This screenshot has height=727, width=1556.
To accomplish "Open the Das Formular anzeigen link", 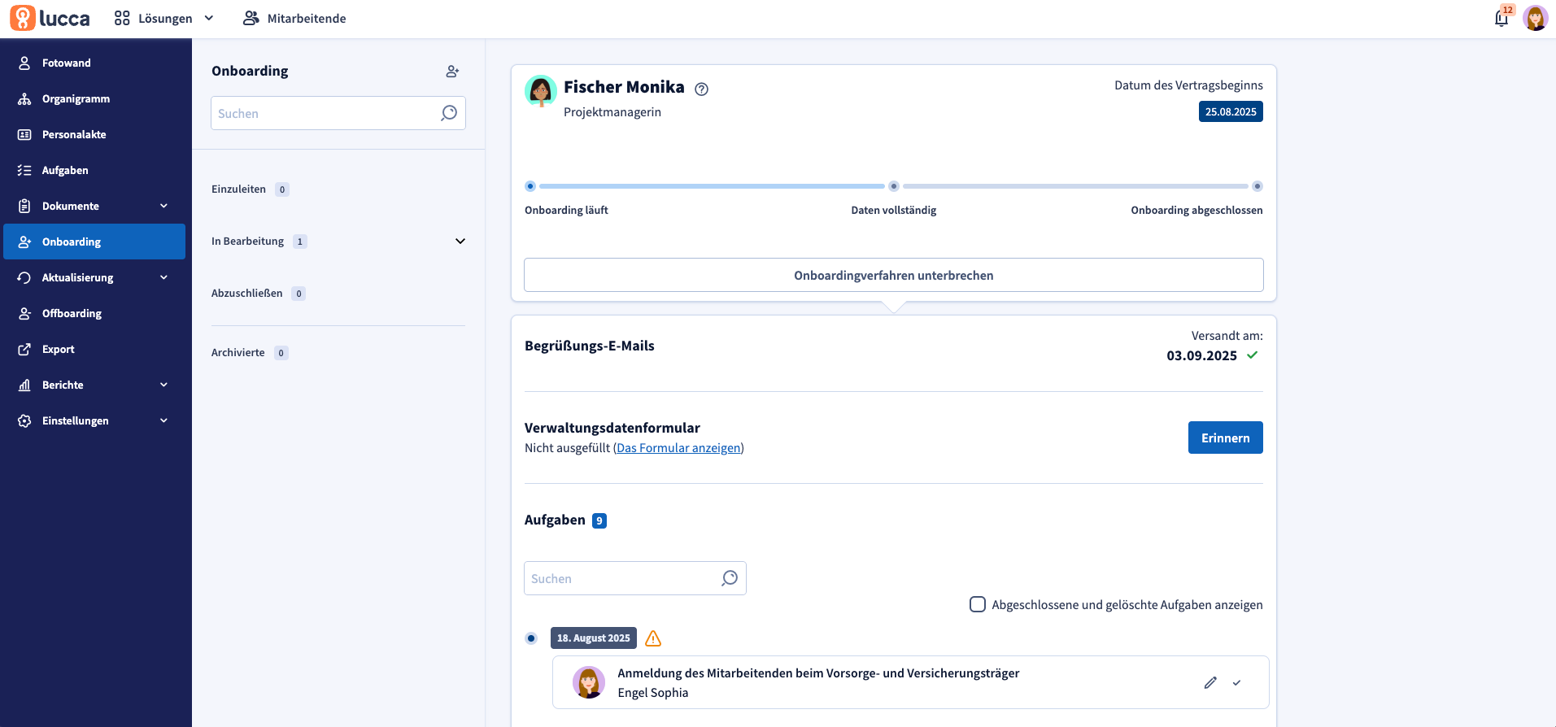I will point(678,448).
